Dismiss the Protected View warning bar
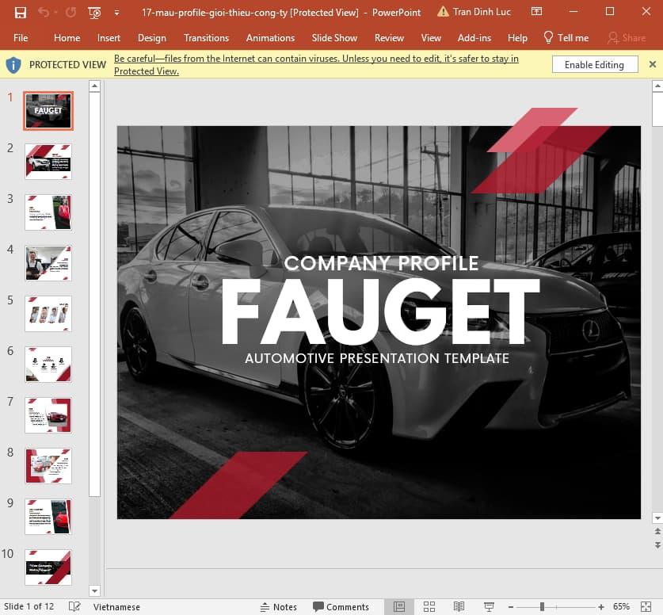Screen dimensions: 663x615 pos(653,63)
